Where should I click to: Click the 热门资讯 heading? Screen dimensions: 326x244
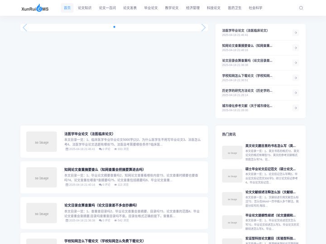coord(229,134)
